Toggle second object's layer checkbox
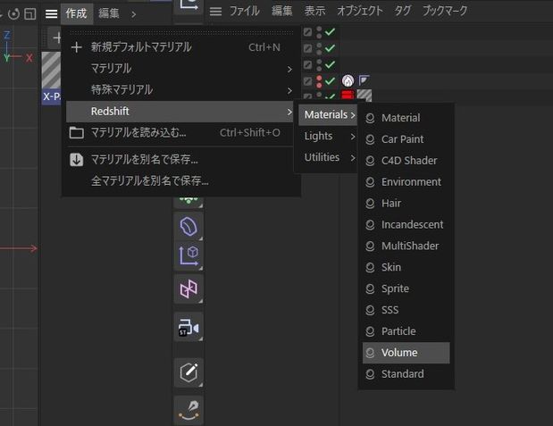This screenshot has height=426, width=553. click(308, 48)
